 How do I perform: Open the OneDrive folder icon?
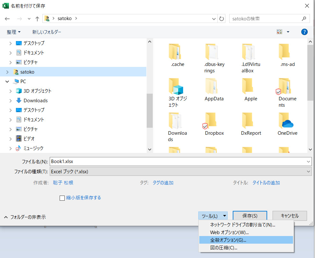[287, 121]
